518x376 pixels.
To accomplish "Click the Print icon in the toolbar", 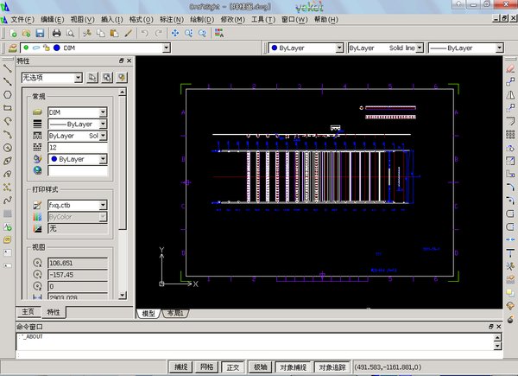I will (x=56, y=33).
